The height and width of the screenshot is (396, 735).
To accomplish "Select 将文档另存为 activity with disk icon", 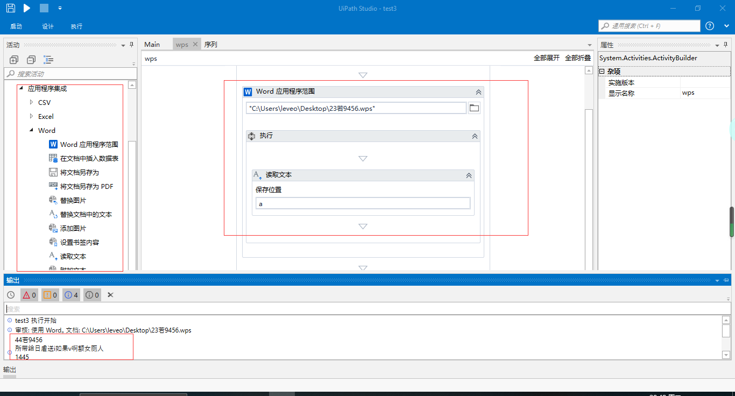I will coord(74,172).
